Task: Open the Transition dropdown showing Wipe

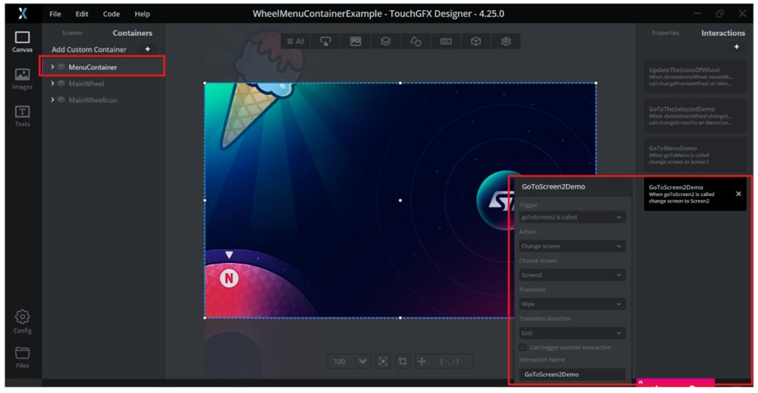Action: point(572,304)
